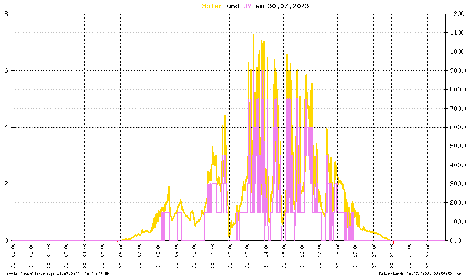Click time label '30. 16:00'
466x277 pixels.
tap(302, 256)
